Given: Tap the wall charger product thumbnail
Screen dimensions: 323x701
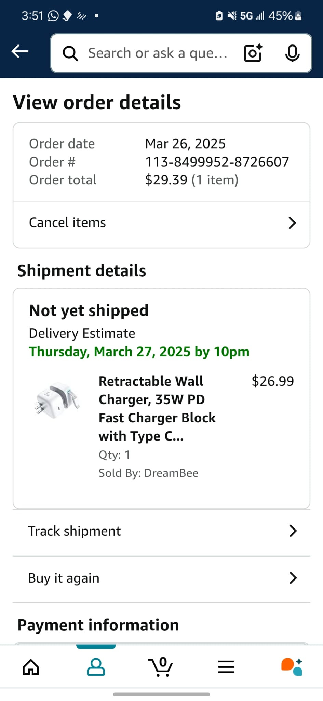Looking at the screenshot, I should coord(58,400).
